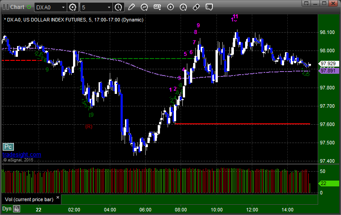Image resolution: width=341 pixels, height=215 pixels.
Task: Select the green dashed horizontal line
Action: pos(137,59)
